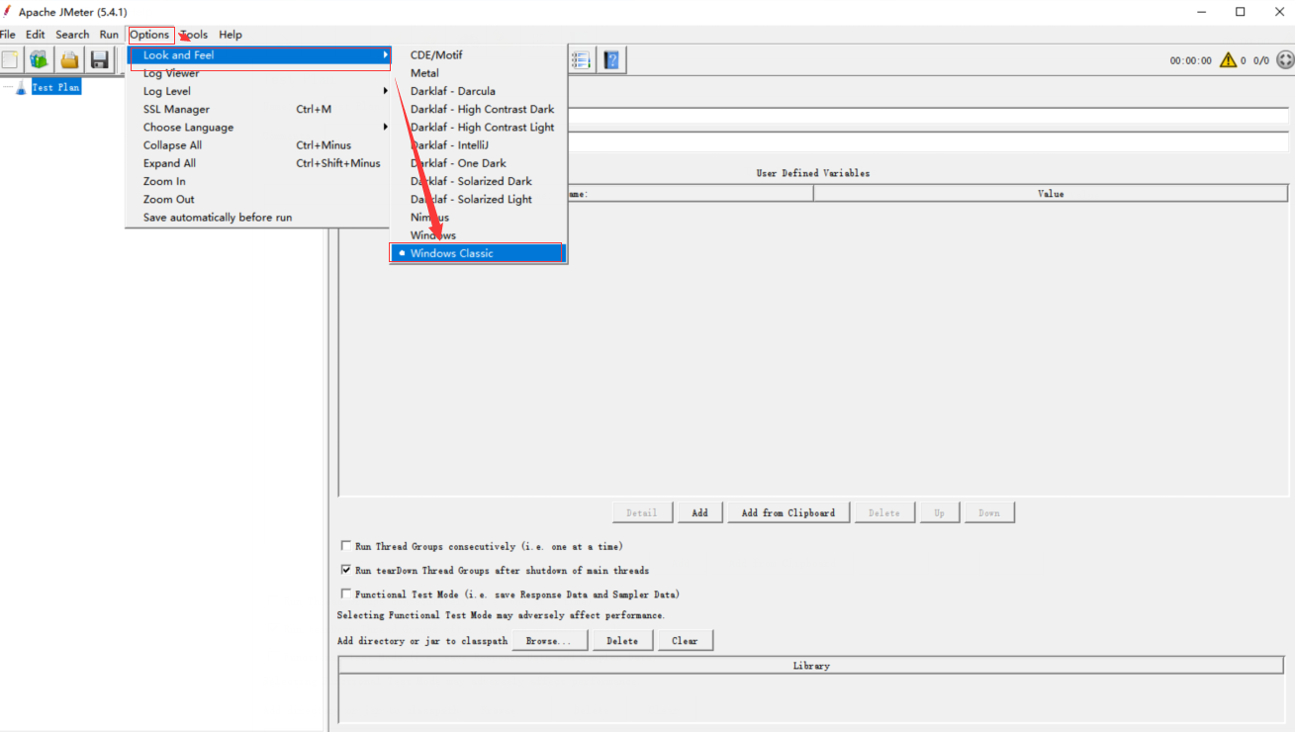Select Test Plan tree node
The width and height of the screenshot is (1295, 732).
point(55,87)
